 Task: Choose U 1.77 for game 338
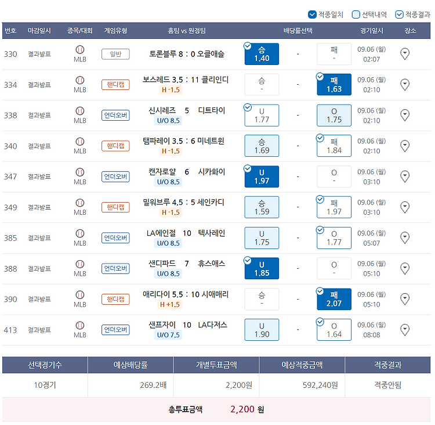point(262,116)
